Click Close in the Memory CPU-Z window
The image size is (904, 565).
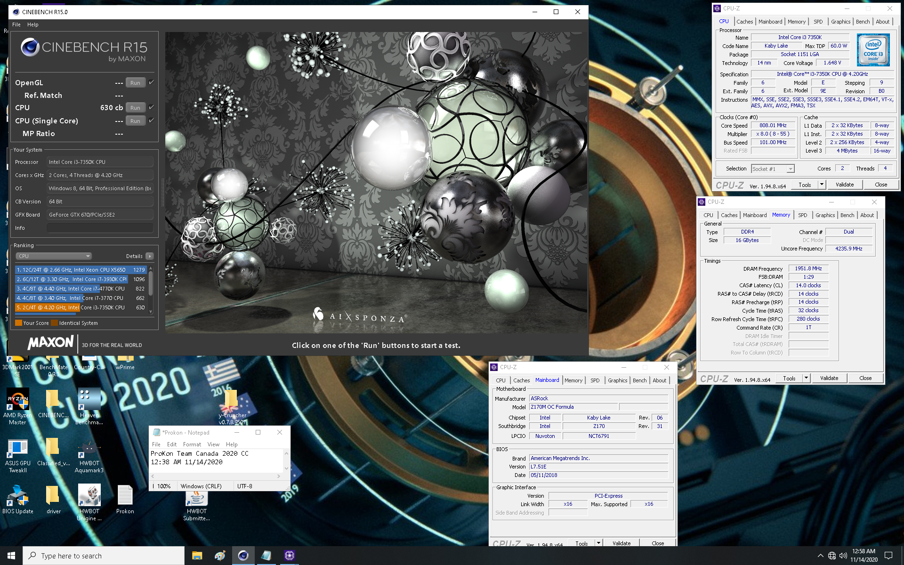pyautogui.click(x=865, y=378)
